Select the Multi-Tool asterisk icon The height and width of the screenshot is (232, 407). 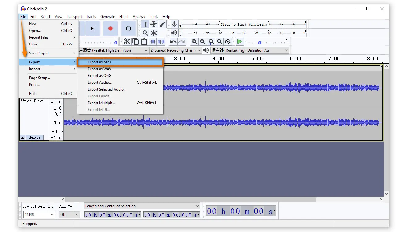tap(154, 33)
